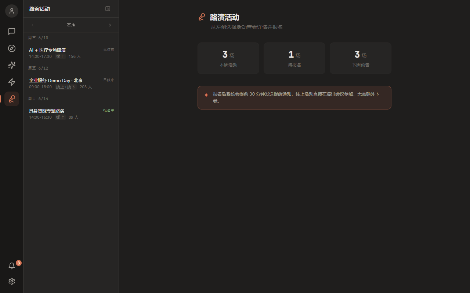
Task: Click the 203 人 attendee count
Action: [86, 87]
